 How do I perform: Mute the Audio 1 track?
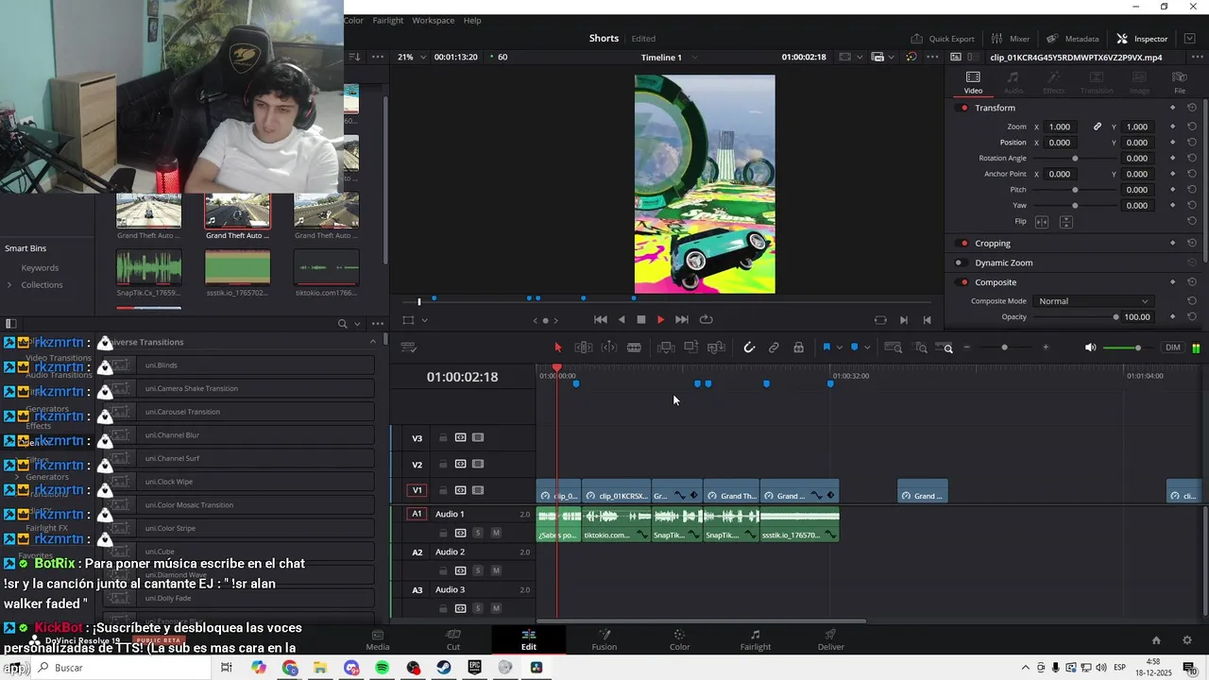pyautogui.click(x=496, y=533)
